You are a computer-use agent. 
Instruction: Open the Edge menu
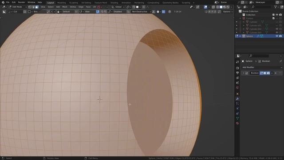pyautogui.click(x=81, y=7)
